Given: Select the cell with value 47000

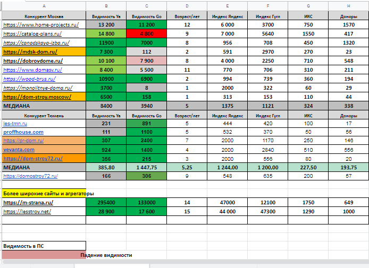Looking at the screenshot, I should pos(228,203).
